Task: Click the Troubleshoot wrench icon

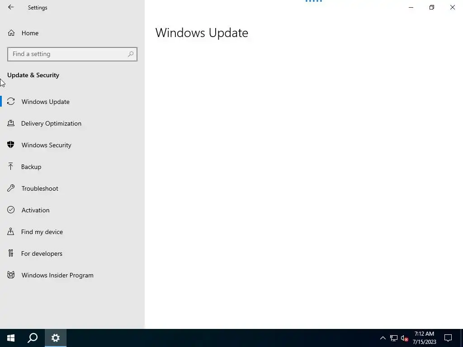Action: tap(11, 188)
